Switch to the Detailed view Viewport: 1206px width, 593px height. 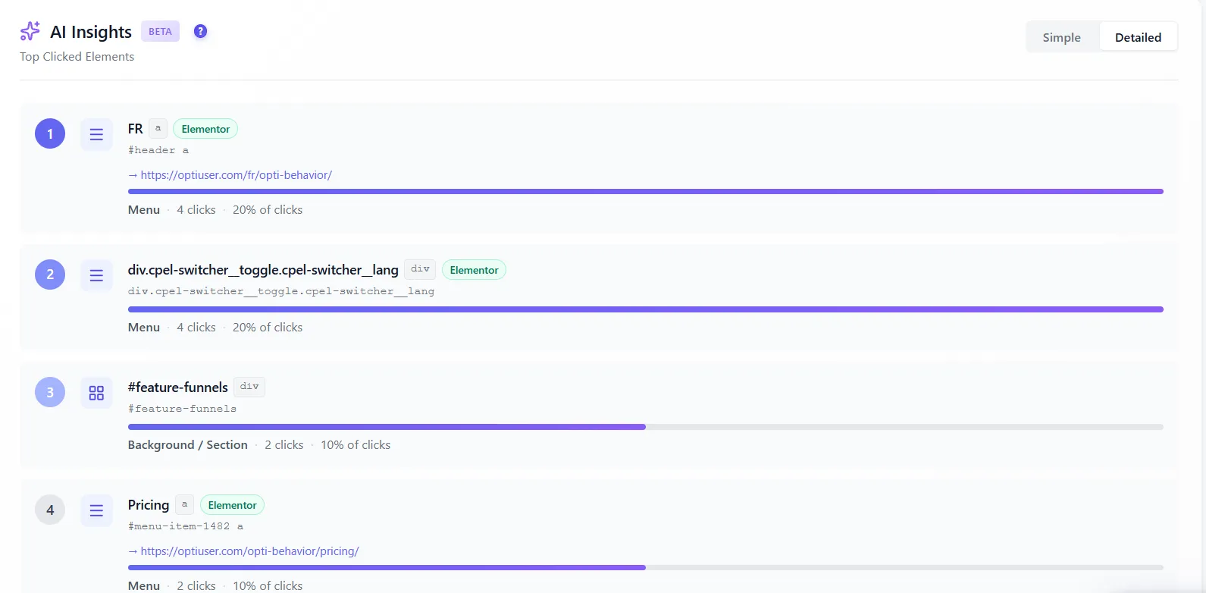click(1138, 37)
